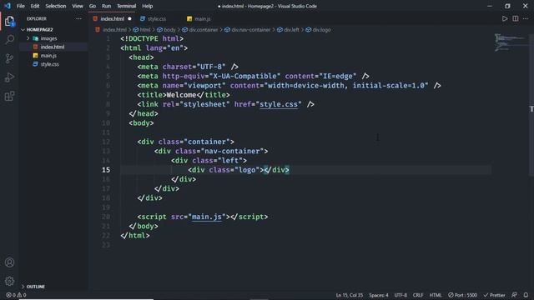Click the Prettier status item

point(494,295)
